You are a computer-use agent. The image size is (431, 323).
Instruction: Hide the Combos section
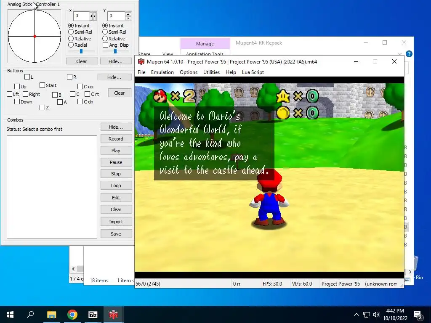[x=116, y=127]
